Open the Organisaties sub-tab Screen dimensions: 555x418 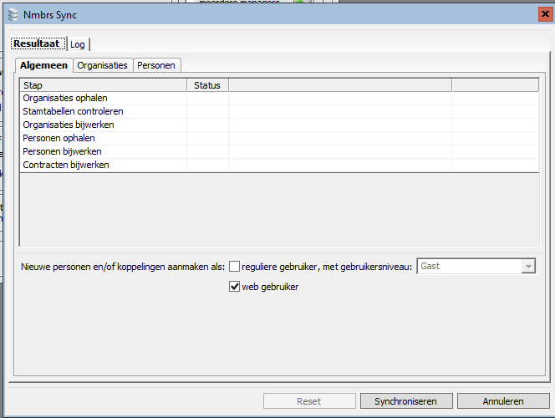point(102,65)
